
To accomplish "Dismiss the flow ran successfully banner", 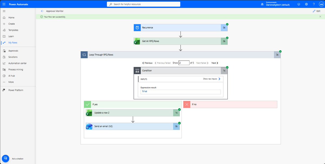I will [320, 17].
